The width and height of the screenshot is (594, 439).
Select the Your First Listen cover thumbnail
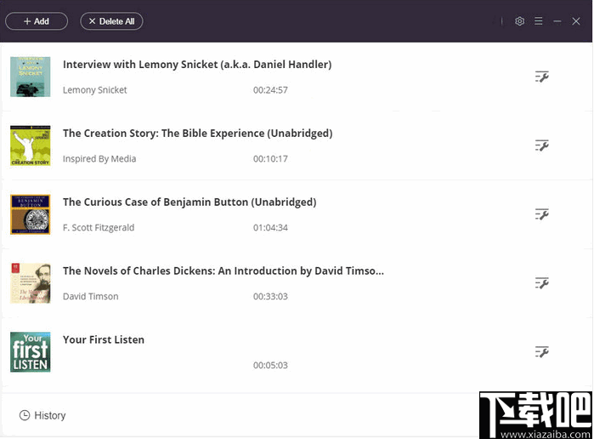coord(31,351)
